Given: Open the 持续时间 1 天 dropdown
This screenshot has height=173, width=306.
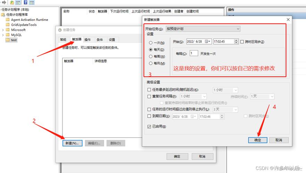Looking at the screenshot, I should coord(262,96).
